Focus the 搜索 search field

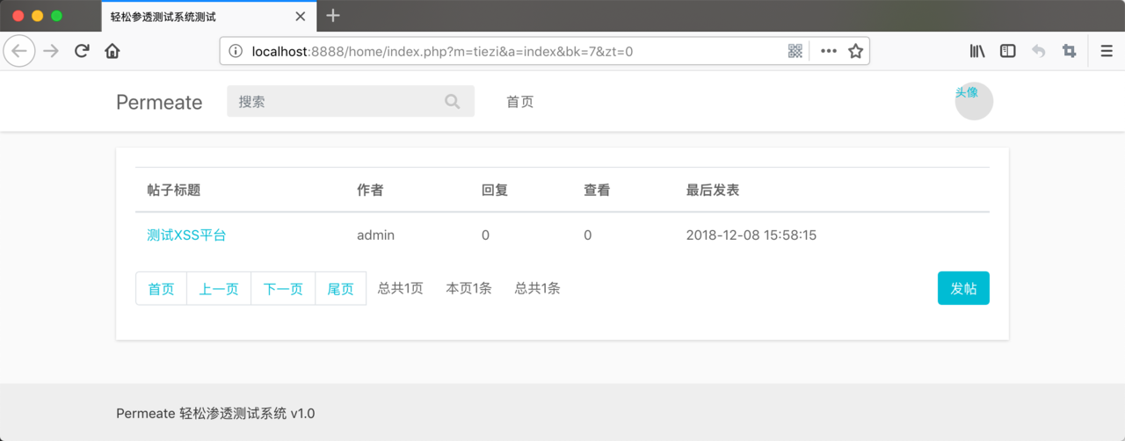[x=351, y=101]
